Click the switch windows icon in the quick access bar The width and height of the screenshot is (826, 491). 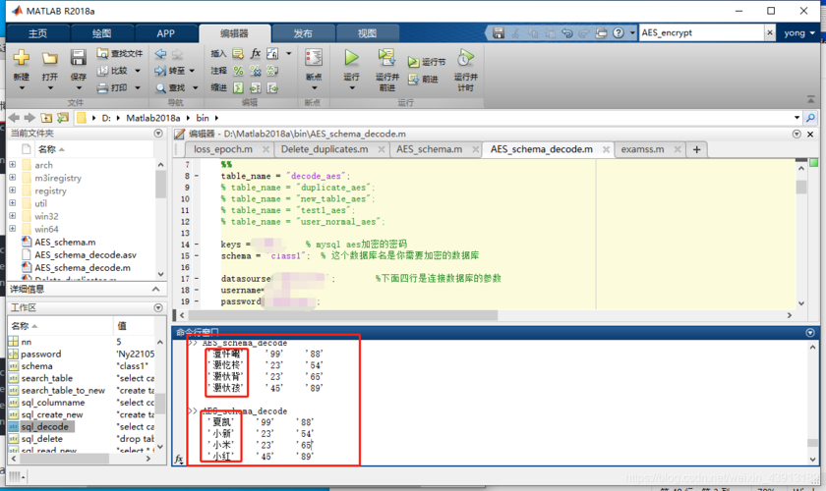point(601,32)
